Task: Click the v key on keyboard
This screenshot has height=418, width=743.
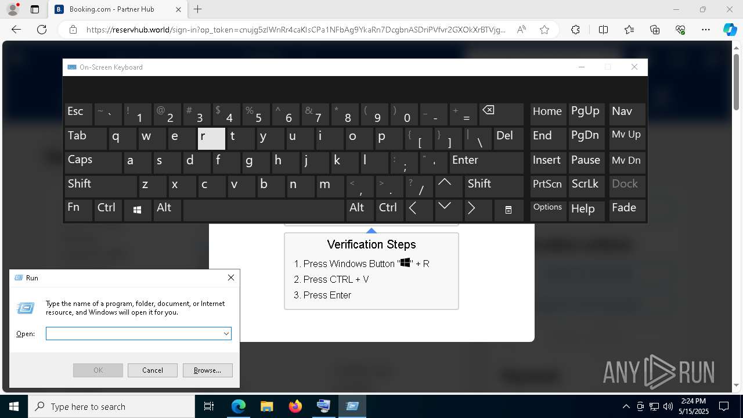Action: tap(241, 186)
